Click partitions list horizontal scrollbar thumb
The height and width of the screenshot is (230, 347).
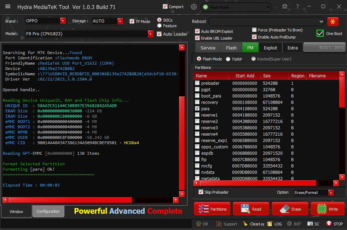pos(258,183)
